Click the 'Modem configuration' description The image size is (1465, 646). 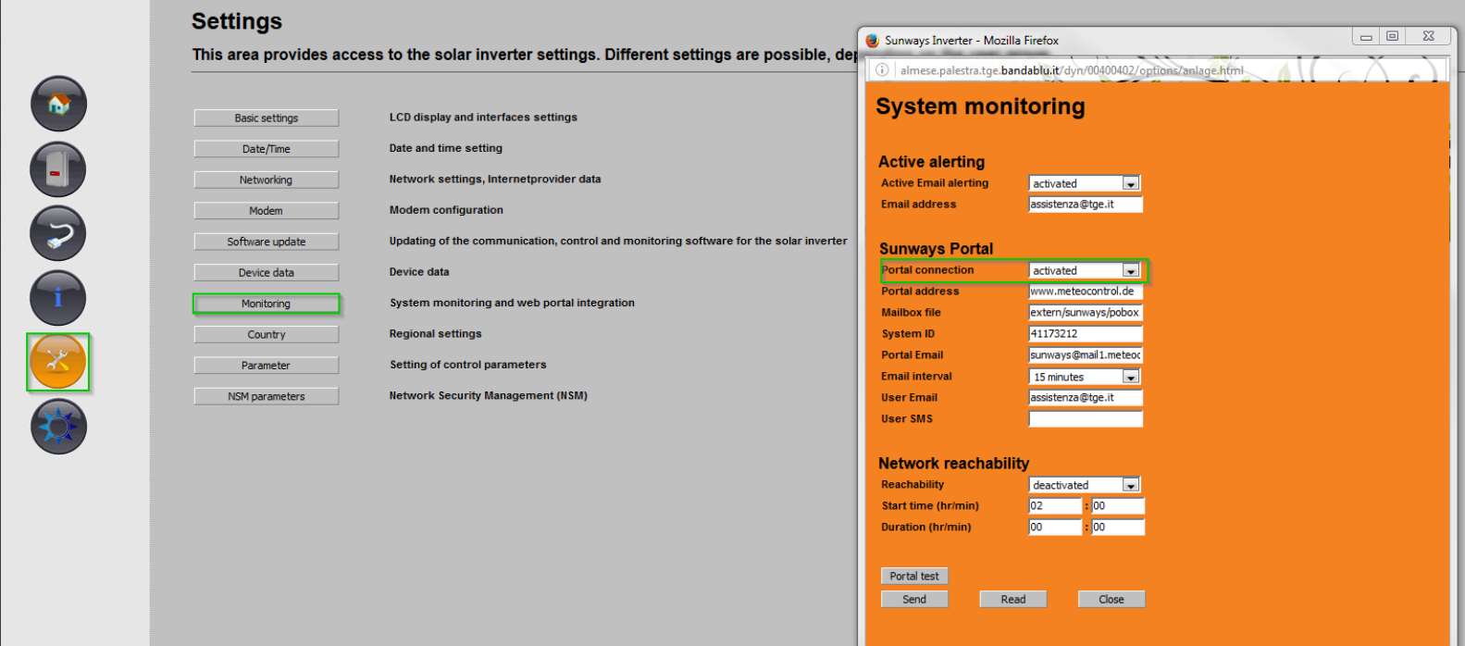tap(446, 210)
